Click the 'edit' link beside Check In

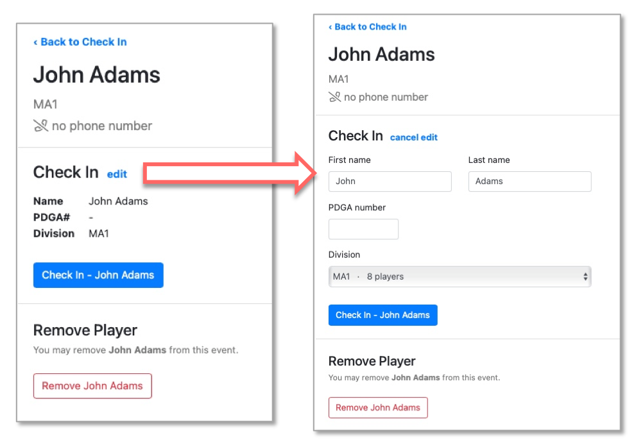117,174
